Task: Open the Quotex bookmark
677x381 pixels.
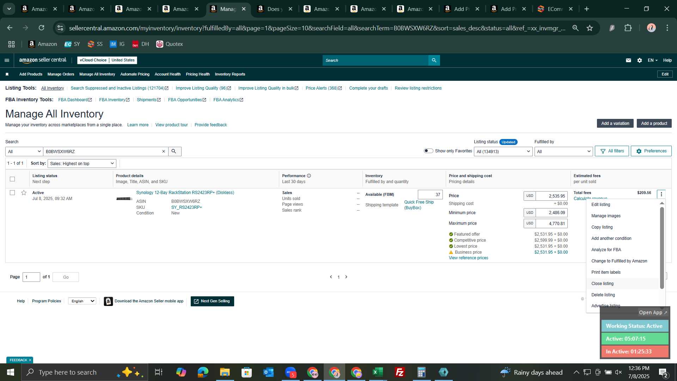Action: click(x=170, y=44)
